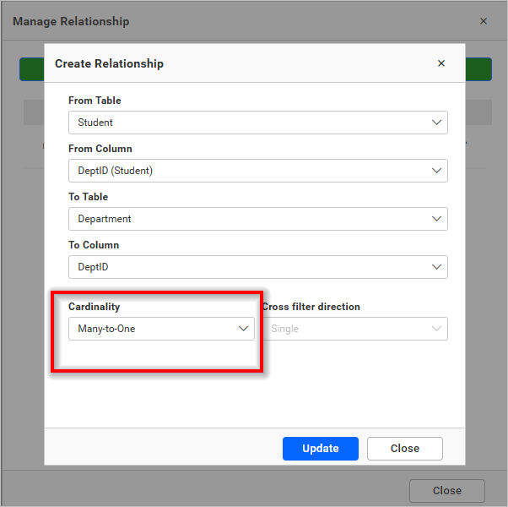The height and width of the screenshot is (507, 508).
Task: Click the Manage Relationship title bar text
Action: 71,21
